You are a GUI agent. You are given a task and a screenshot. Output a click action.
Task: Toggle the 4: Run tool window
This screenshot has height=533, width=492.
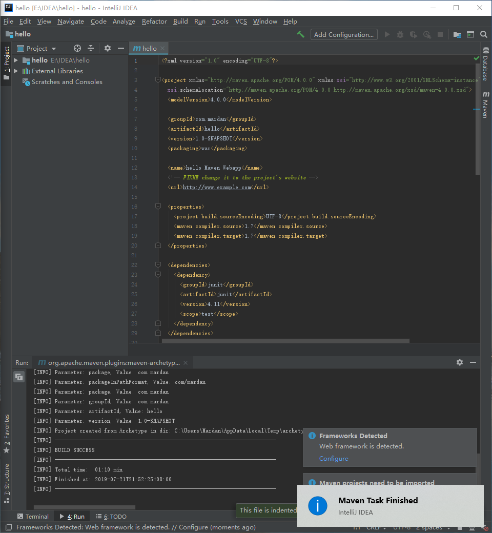pos(72,517)
